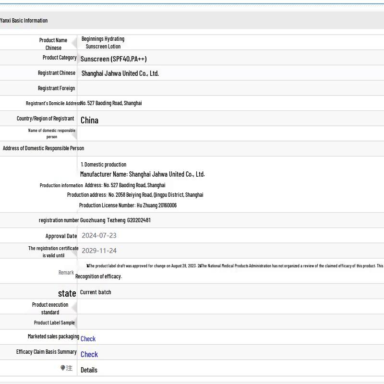
Task: Click the 'Address of Domestic Responsible Person' label
Action: 43,148
